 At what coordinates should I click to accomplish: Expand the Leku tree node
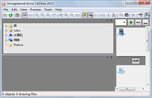click(6, 30)
